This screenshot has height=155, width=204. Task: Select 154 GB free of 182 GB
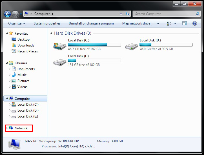point(84,65)
